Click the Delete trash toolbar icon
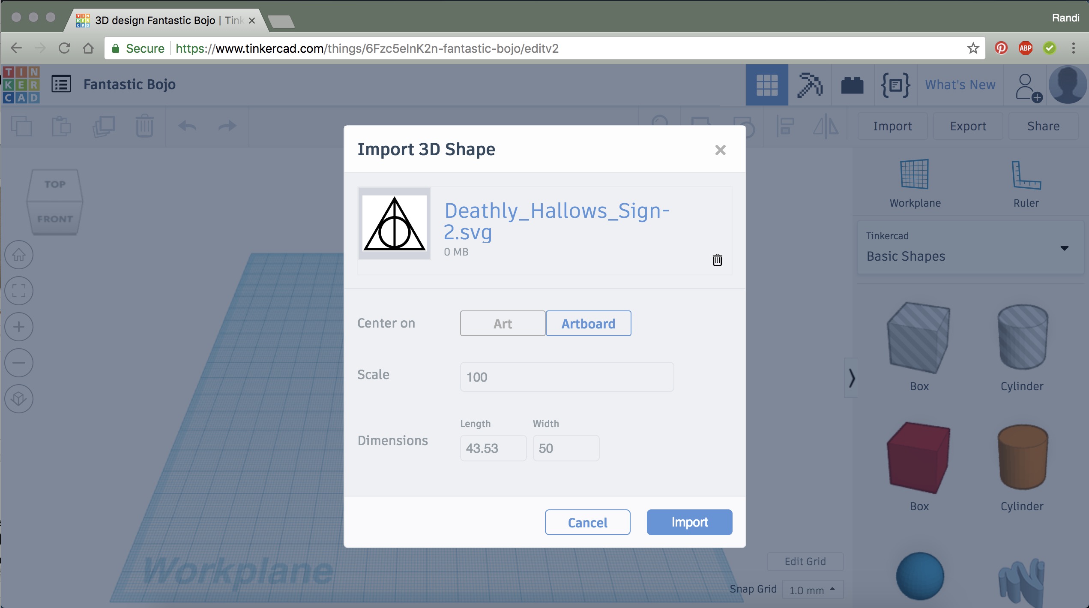Viewport: 1089px width, 608px height. pos(145,126)
